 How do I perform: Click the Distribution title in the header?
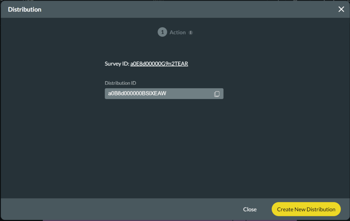(x=25, y=10)
